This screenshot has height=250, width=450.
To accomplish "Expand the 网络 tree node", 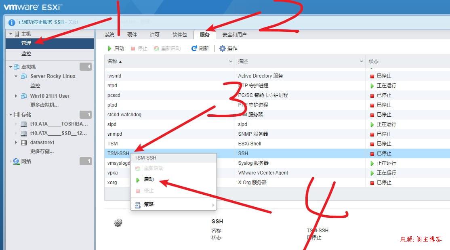I will 11,162.
